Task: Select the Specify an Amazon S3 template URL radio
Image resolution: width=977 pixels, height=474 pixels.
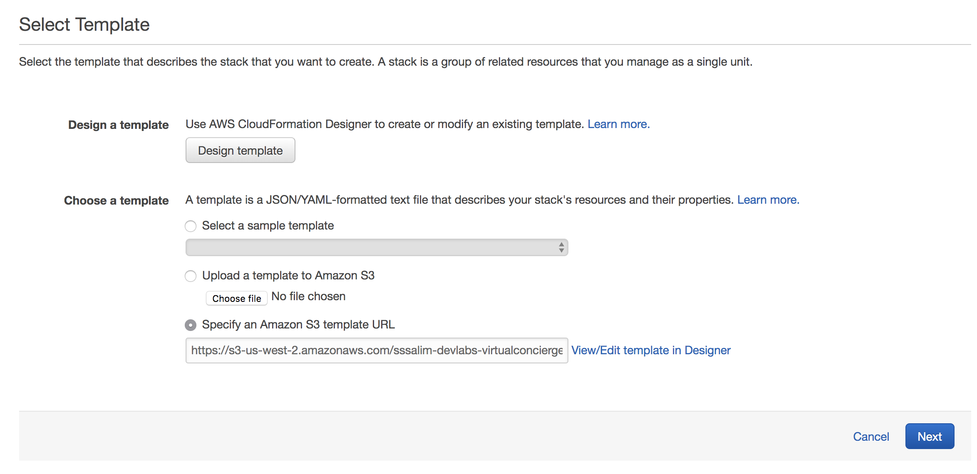Action: coord(191,325)
